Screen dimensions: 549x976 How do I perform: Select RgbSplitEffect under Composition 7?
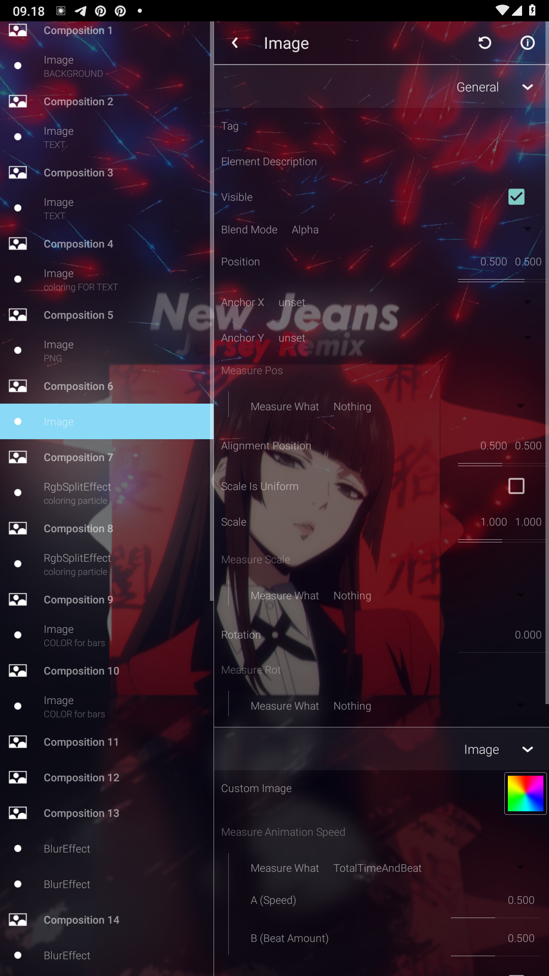(x=107, y=493)
